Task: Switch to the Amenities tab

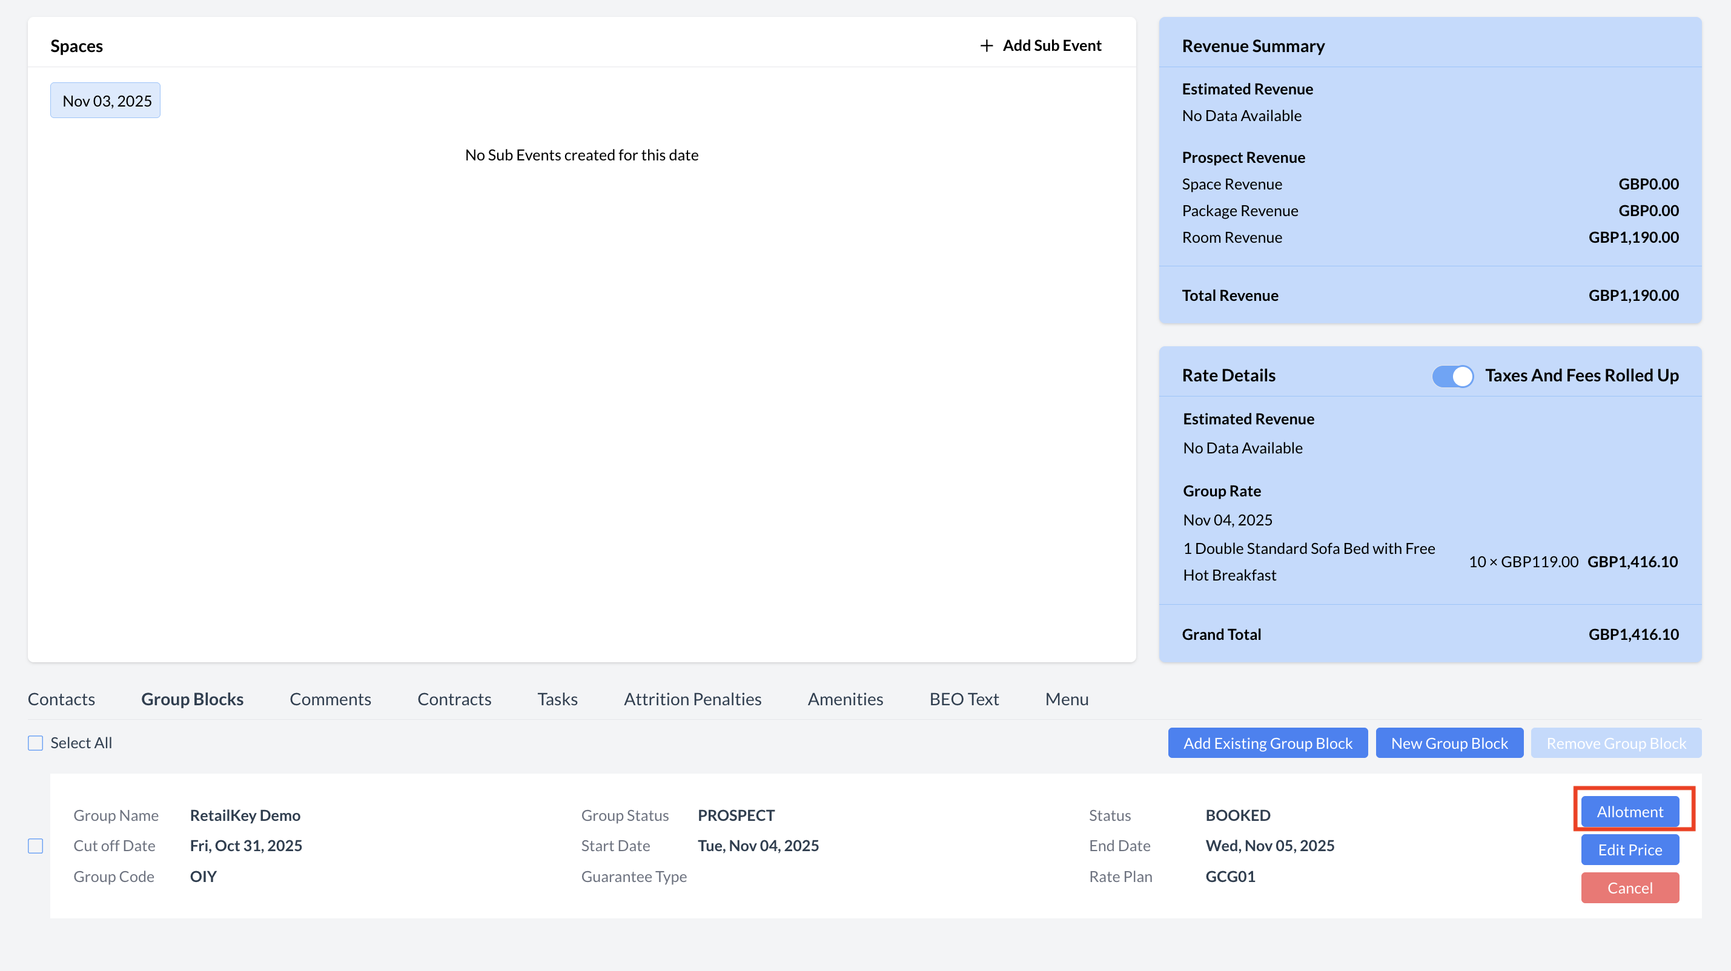Action: (x=845, y=699)
